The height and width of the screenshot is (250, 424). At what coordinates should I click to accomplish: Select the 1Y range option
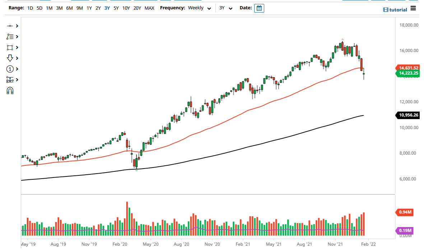(89, 8)
